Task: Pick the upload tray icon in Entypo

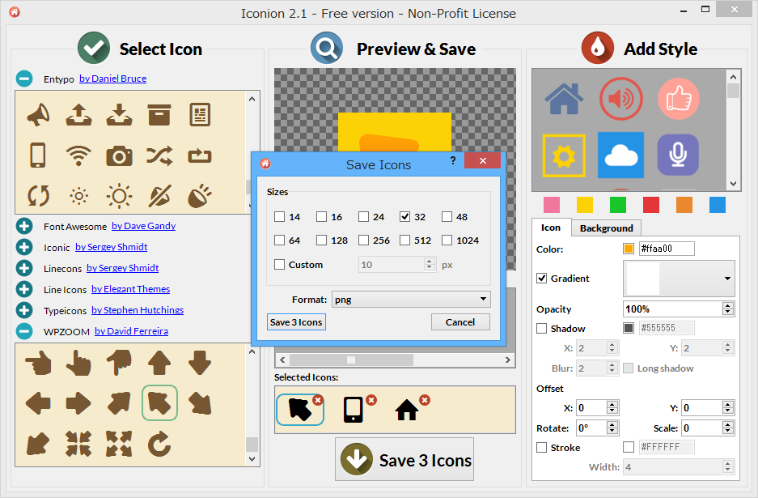Action: pyautogui.click(x=78, y=115)
